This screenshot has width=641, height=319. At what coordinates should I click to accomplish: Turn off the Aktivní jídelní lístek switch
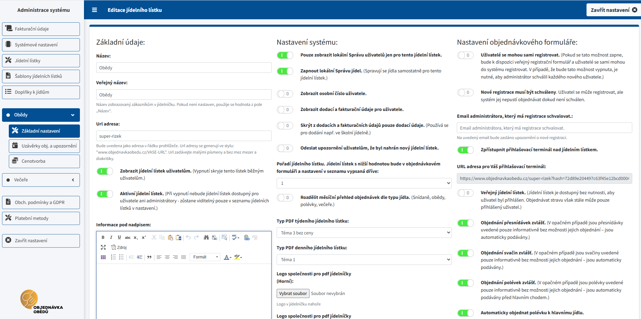coord(105,194)
